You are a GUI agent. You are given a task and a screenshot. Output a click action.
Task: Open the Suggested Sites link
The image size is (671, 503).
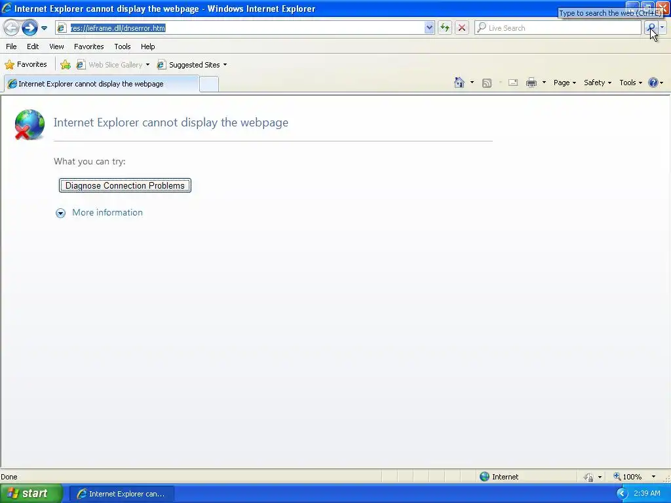coord(189,65)
